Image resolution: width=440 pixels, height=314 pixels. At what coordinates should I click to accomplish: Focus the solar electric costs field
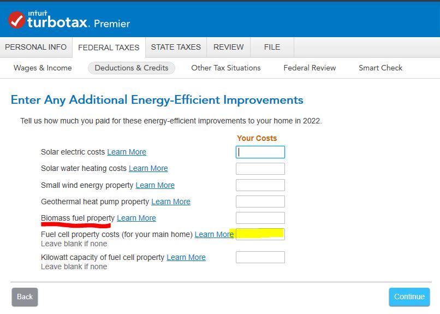click(260, 152)
